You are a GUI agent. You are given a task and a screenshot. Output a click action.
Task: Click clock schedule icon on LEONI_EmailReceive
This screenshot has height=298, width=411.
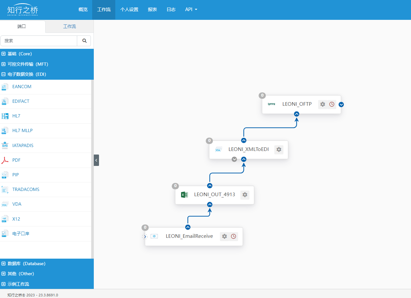[234, 237]
